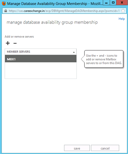This screenshot has width=128, height=154.
Task: Bookmark this page with the star icon
Action: pos(123,11)
